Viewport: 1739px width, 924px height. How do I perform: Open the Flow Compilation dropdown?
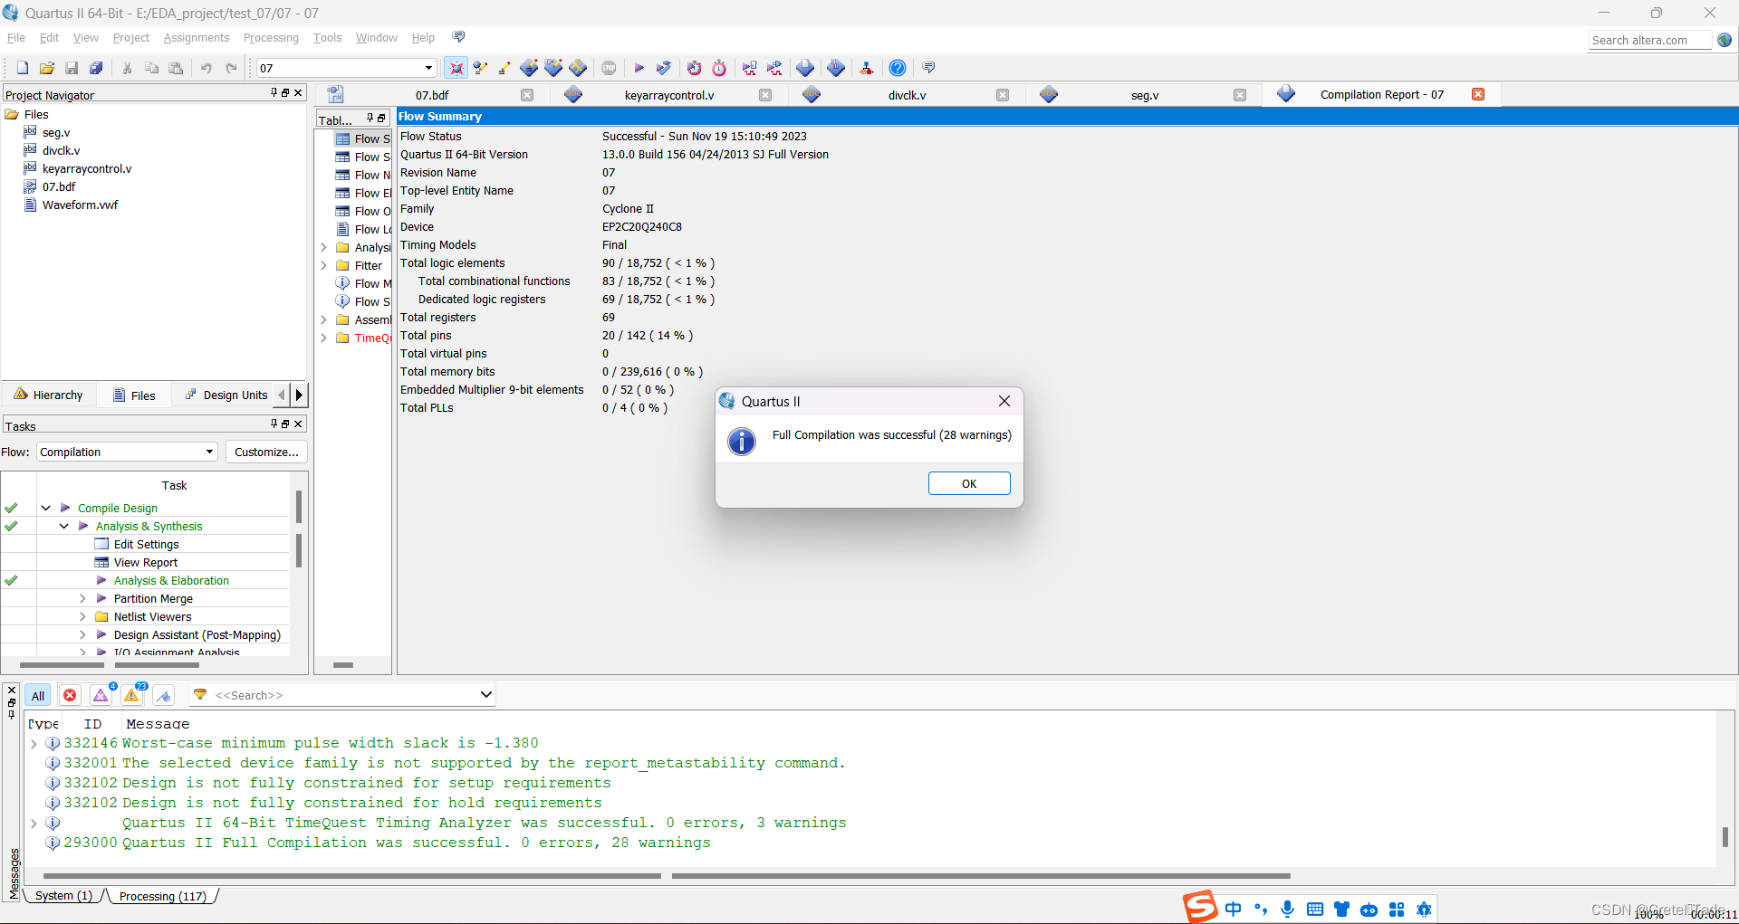pos(209,452)
